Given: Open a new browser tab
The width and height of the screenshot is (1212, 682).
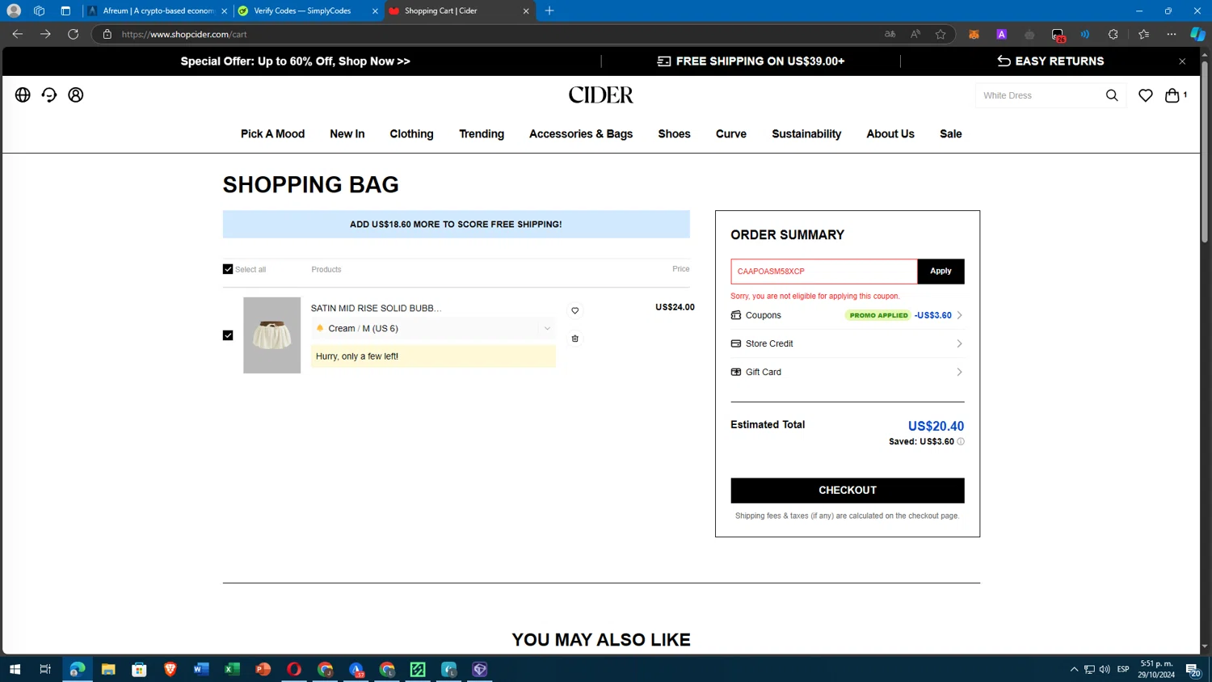Looking at the screenshot, I should (549, 11).
